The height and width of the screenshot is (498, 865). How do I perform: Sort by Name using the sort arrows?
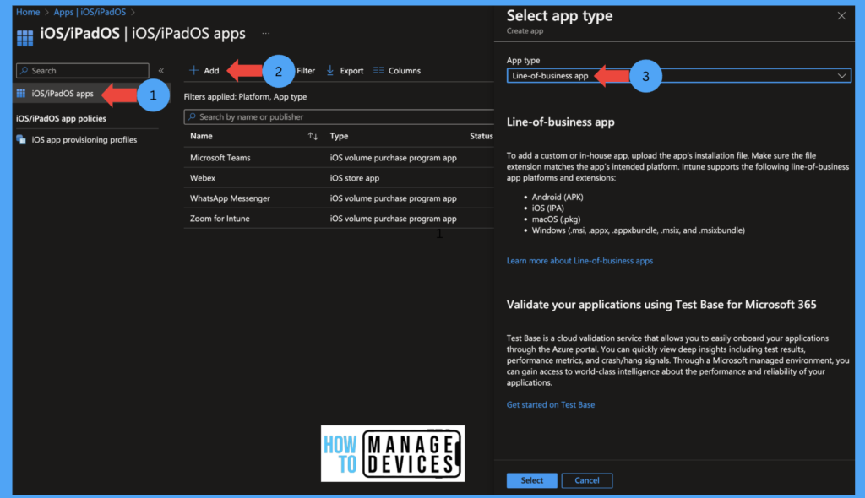313,136
